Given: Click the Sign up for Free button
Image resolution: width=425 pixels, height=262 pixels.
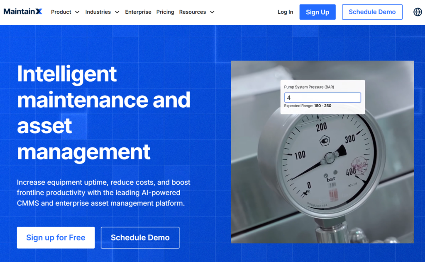Looking at the screenshot, I should point(56,238).
